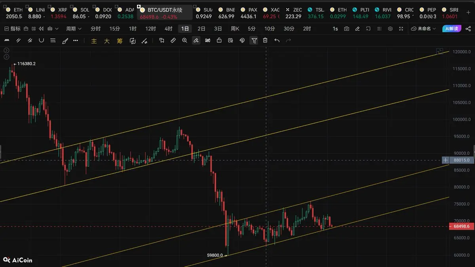This screenshot has height=267, width=475.
Task: Click the 1s refresh interval button
Action: (x=335, y=29)
